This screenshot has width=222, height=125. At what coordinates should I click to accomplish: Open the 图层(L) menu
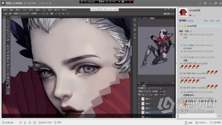pyautogui.click(x=18, y=10)
